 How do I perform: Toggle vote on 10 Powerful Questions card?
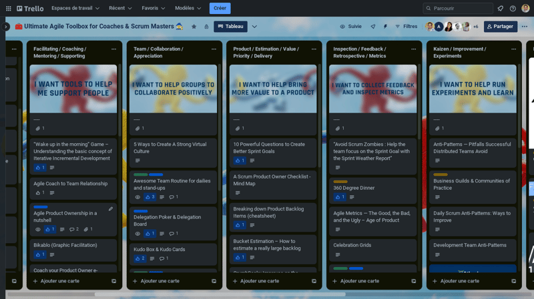pos(240,160)
